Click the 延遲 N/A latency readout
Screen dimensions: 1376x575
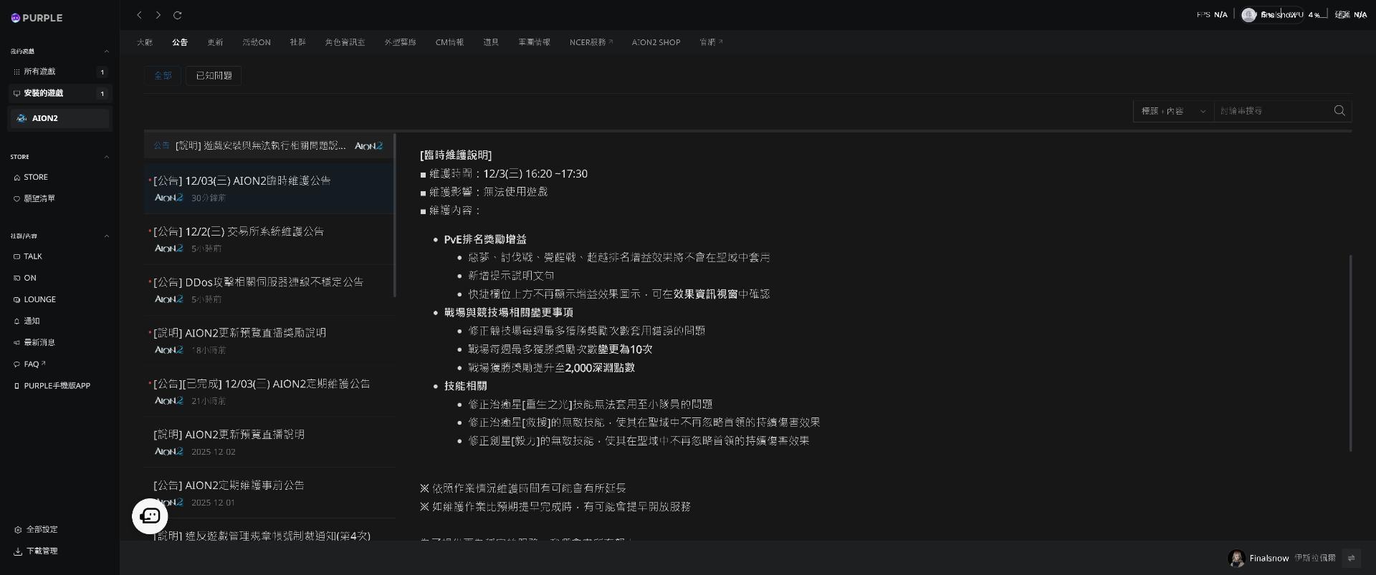point(1351,15)
